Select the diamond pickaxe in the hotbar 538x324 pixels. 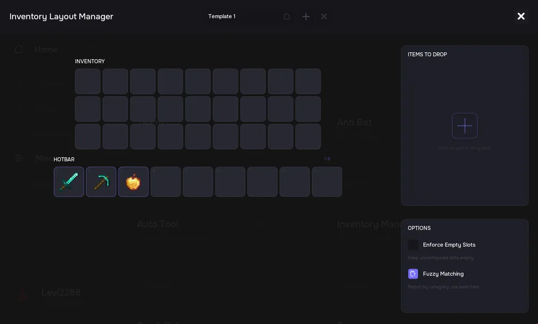101,182
